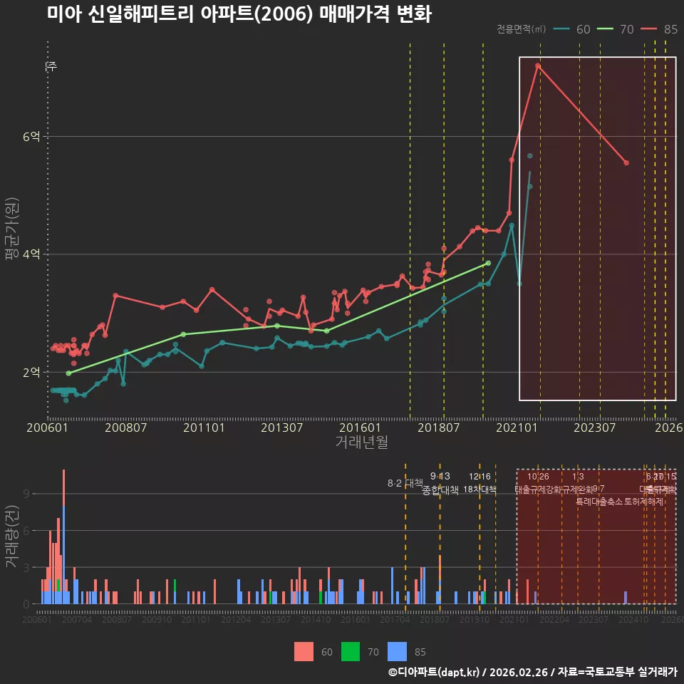Click the 201601 label on price chart axis
Viewport: 684px width, 684px height.
361,427
